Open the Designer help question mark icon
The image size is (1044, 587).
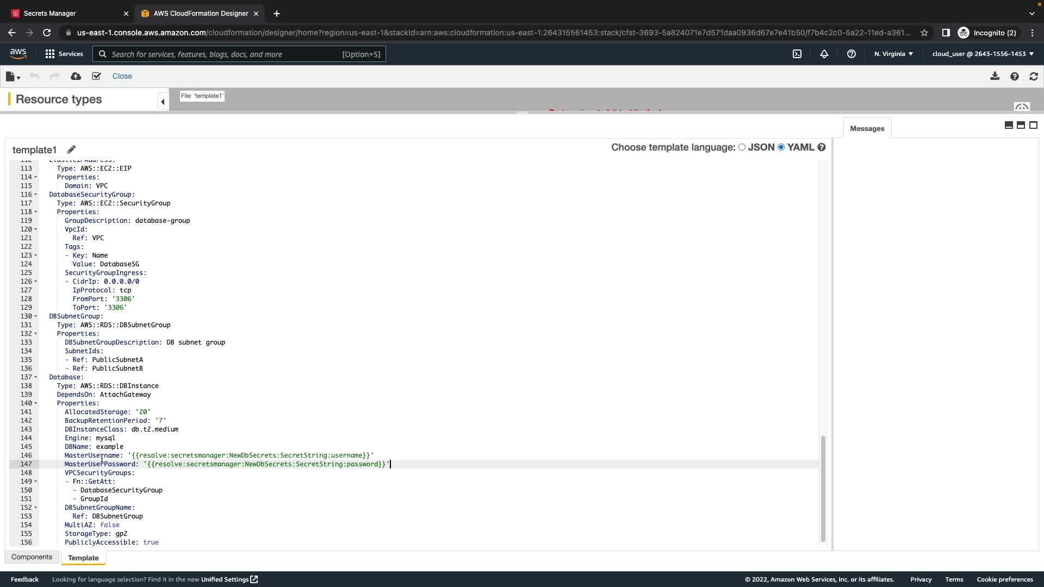click(x=1014, y=77)
